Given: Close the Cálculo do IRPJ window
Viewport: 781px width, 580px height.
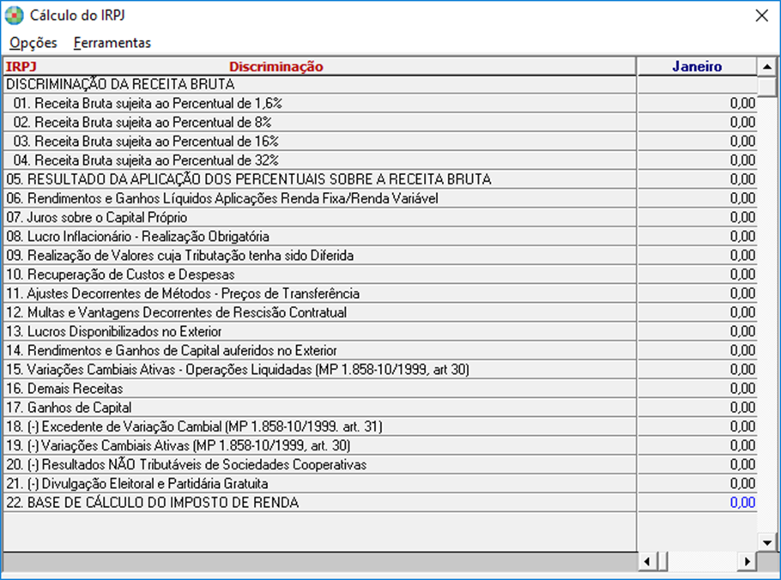Looking at the screenshot, I should [761, 15].
